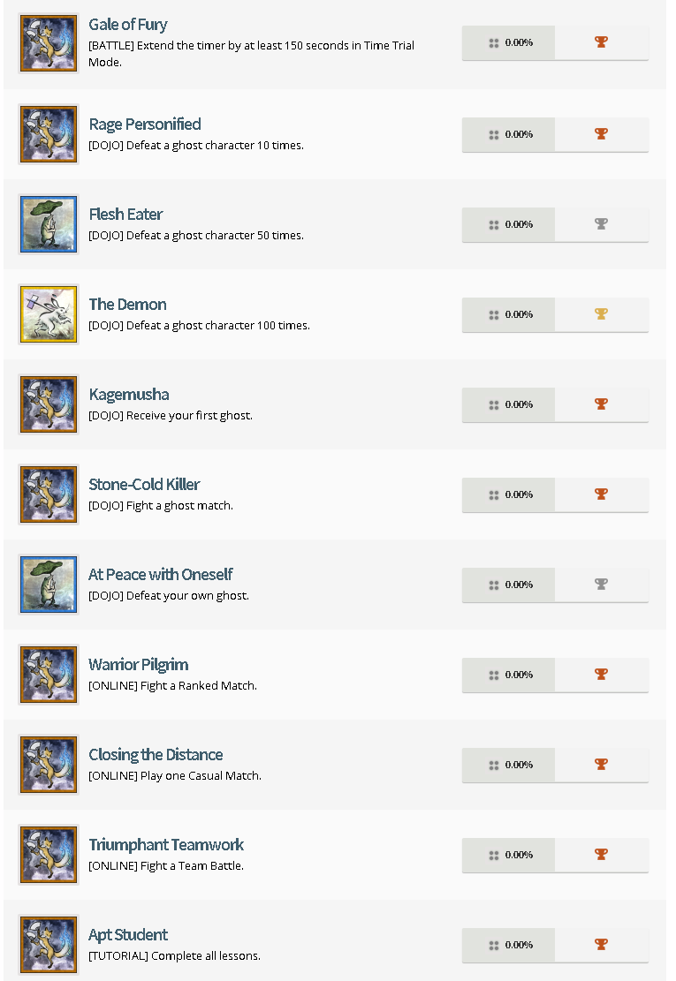Click the 0.00% button for Apt Student
Image resolution: width=676 pixels, height=981 pixels.
tap(507, 945)
